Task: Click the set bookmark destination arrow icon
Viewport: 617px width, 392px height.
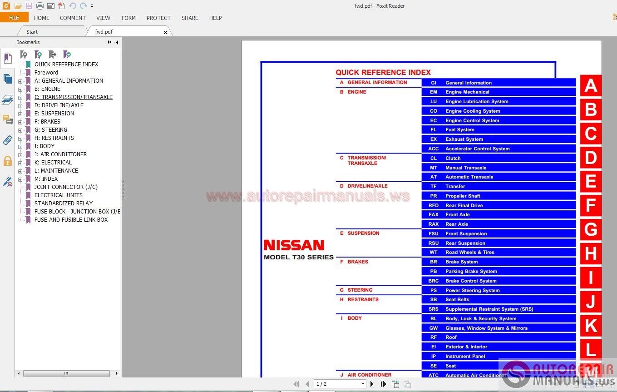Action: coord(52,55)
